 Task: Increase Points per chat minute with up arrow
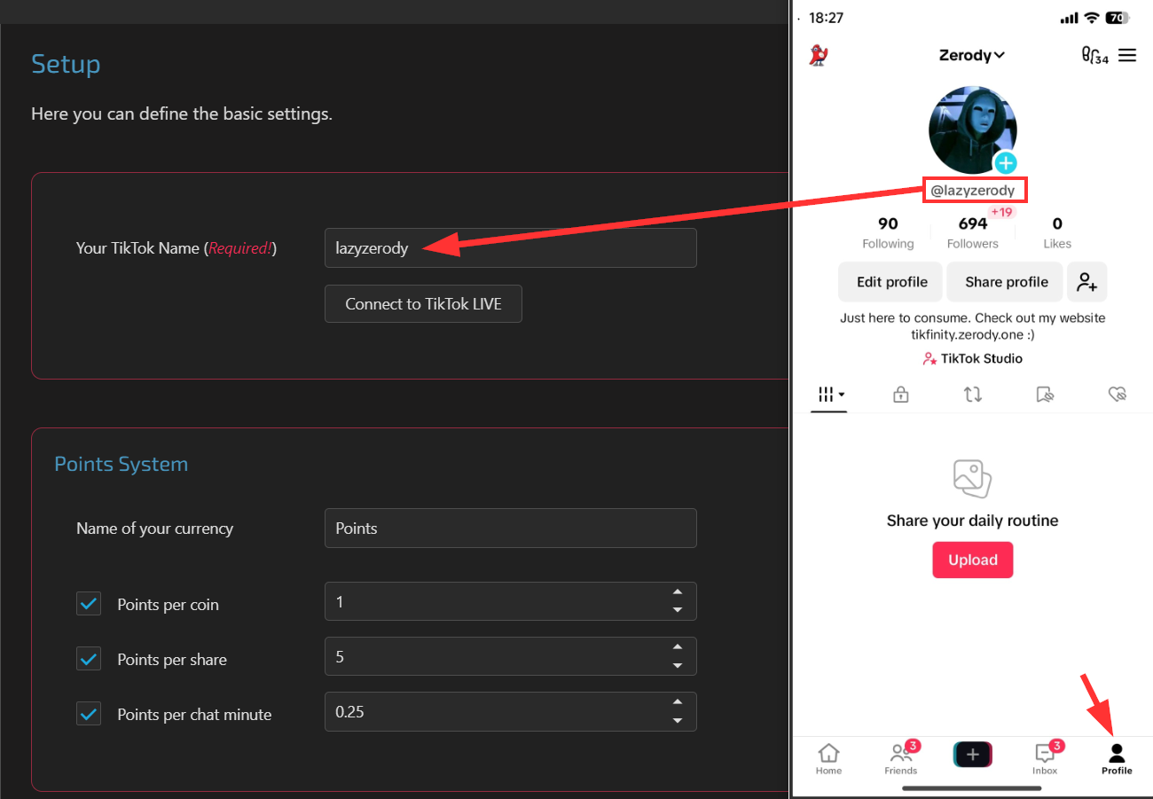coord(678,702)
